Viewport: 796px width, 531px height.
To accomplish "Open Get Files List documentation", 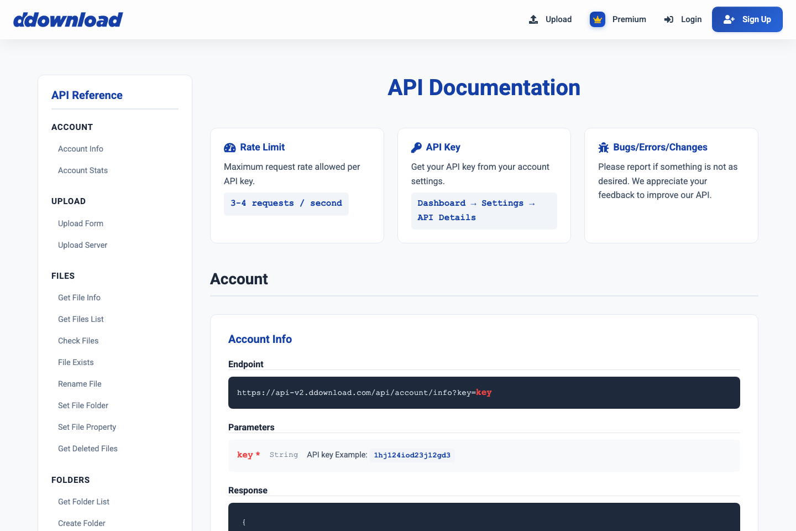I will (81, 319).
